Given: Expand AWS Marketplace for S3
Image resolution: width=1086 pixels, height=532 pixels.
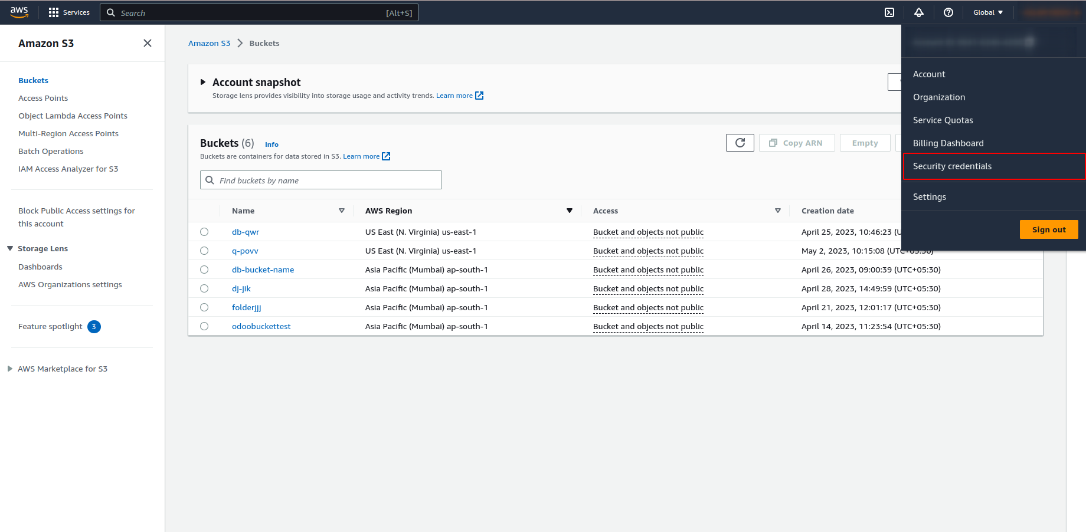Looking at the screenshot, I should pyautogui.click(x=10, y=369).
